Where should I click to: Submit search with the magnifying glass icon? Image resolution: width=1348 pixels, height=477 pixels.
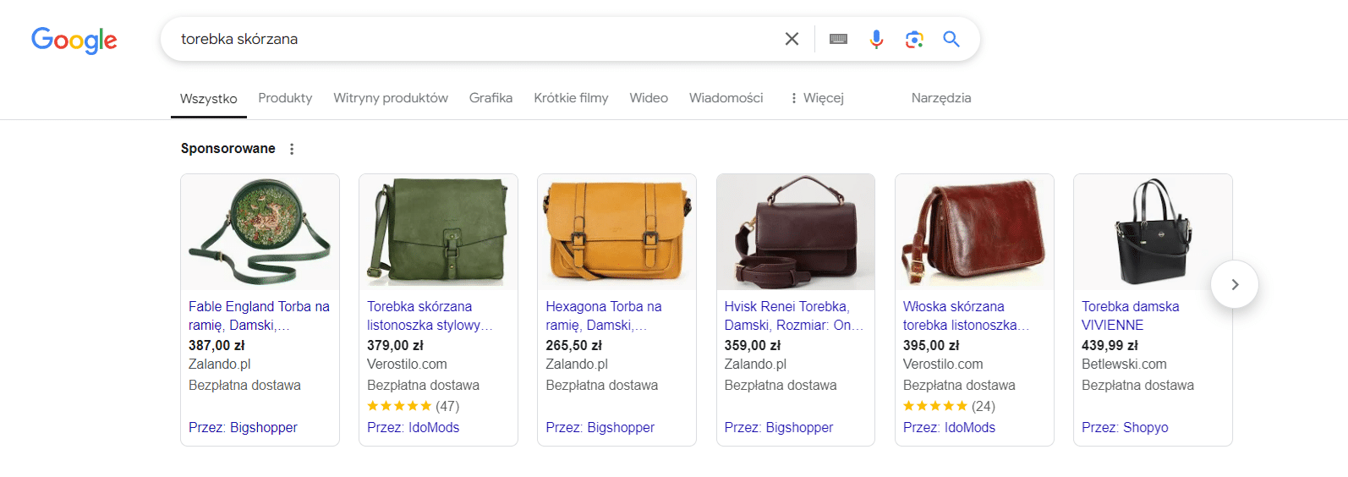click(951, 39)
